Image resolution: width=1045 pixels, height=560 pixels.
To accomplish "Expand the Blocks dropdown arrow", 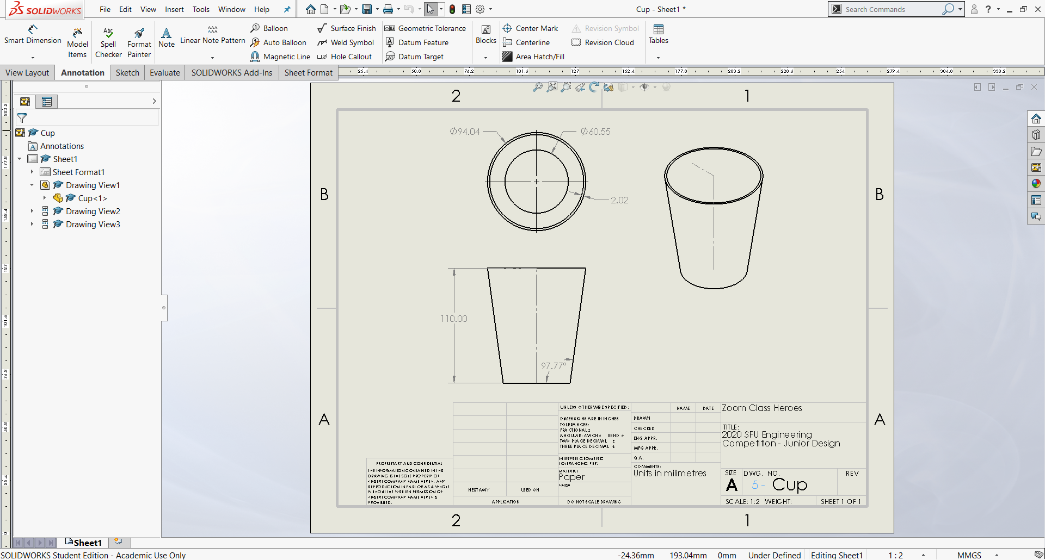I will (x=485, y=58).
